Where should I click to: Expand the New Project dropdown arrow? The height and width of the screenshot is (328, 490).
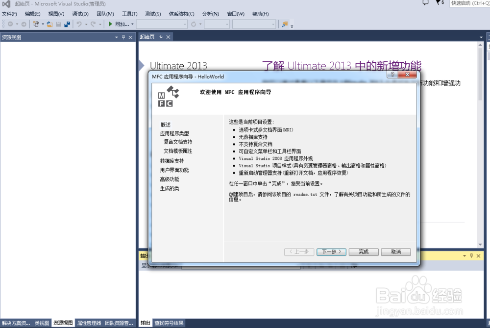pyautogui.click(x=43, y=24)
